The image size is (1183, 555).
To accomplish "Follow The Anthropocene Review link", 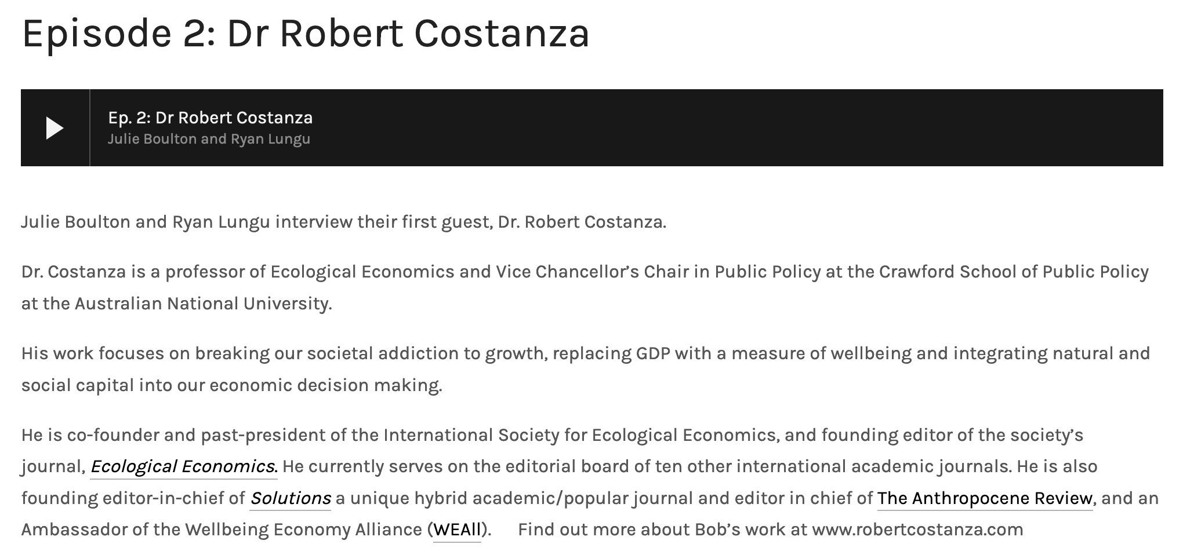I will [x=985, y=498].
